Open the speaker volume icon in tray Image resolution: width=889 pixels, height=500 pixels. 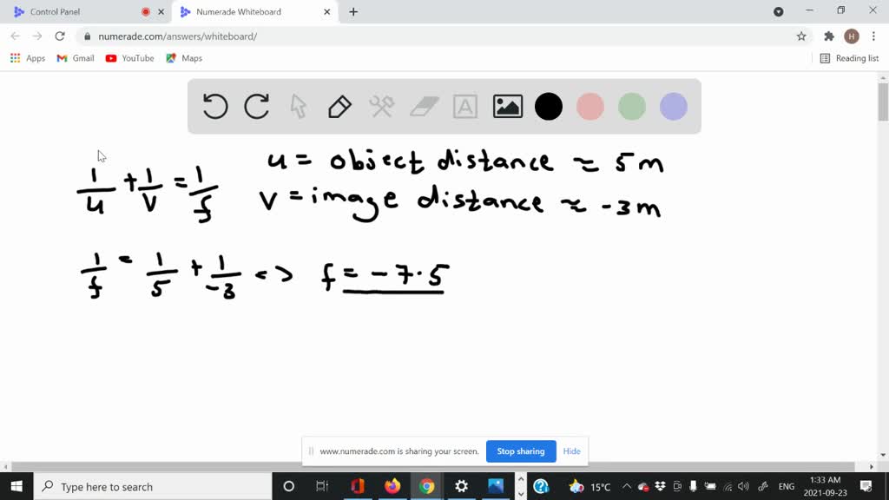(x=743, y=487)
